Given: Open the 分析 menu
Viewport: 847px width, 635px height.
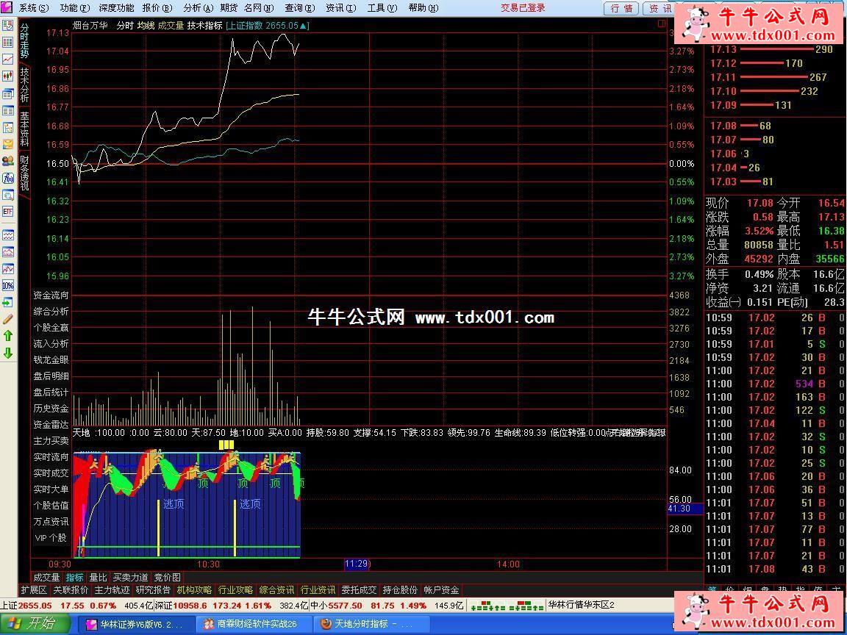Looking at the screenshot, I should [x=197, y=8].
